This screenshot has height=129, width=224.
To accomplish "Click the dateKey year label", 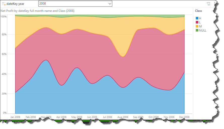I will pos(15,4).
